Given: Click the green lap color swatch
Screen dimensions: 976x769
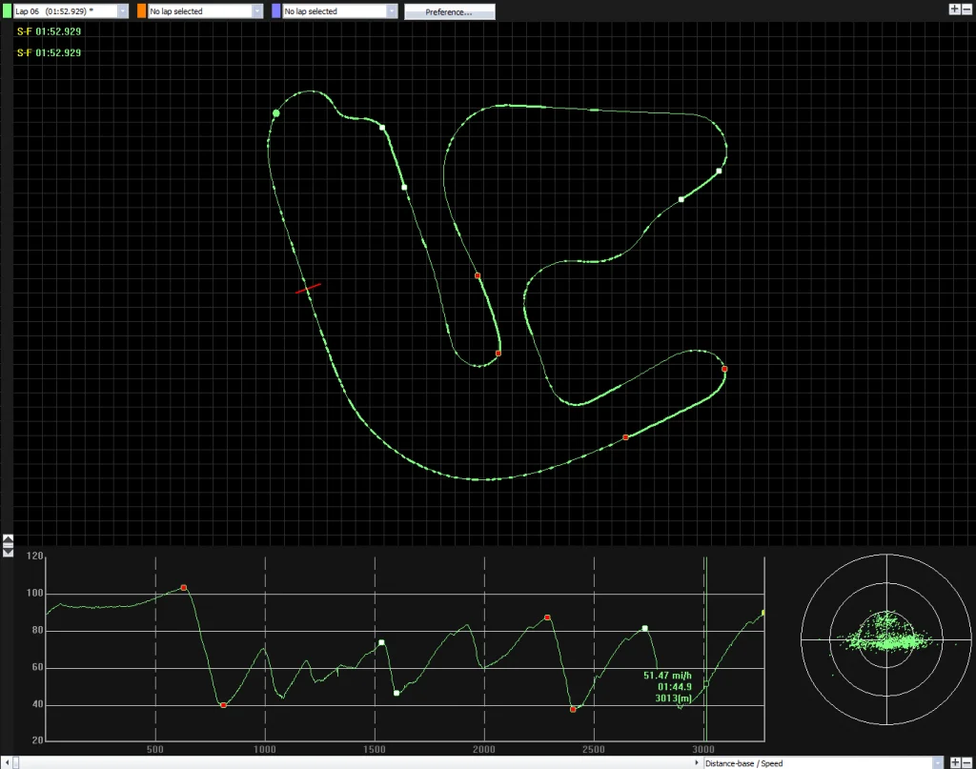Looking at the screenshot, I should point(7,11).
